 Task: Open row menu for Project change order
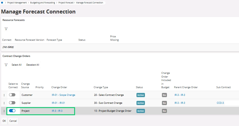[x=4, y=111]
